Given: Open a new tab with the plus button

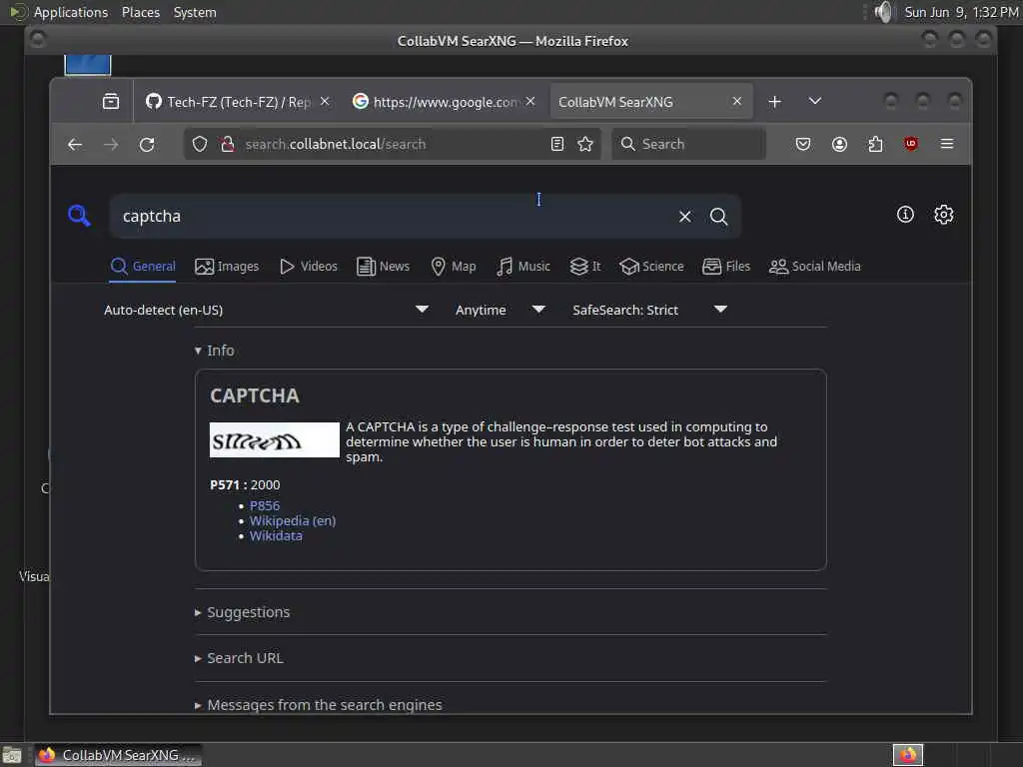Looking at the screenshot, I should (775, 102).
